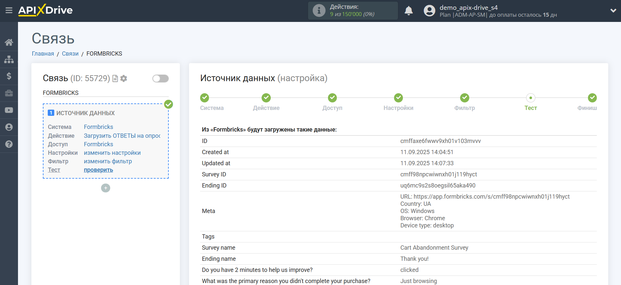
Task: Open the Formbricks system link
Action: [x=98, y=127]
